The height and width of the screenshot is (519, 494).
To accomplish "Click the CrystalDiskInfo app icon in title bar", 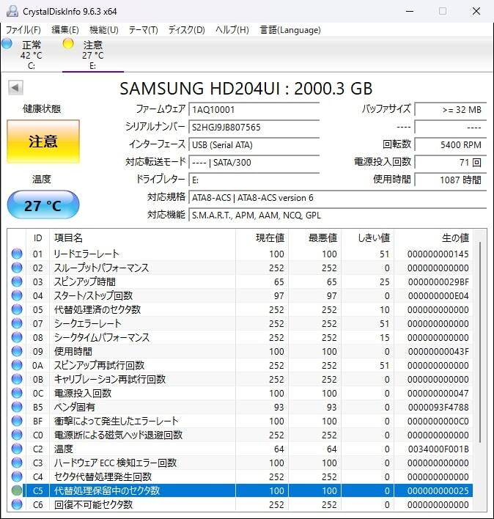I will pos(12,11).
